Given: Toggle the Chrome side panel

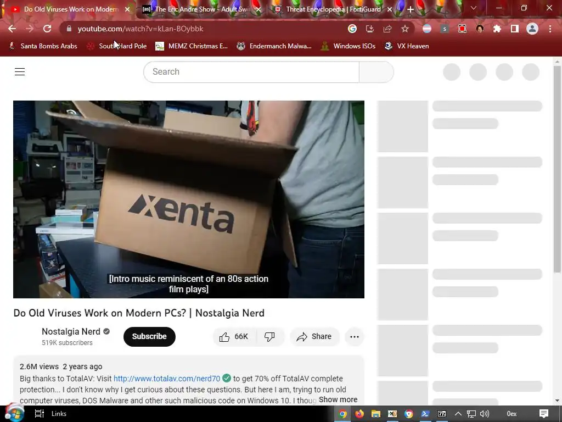Looking at the screenshot, I should point(515,29).
